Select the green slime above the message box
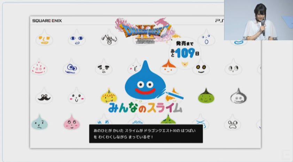 pos(168,120)
